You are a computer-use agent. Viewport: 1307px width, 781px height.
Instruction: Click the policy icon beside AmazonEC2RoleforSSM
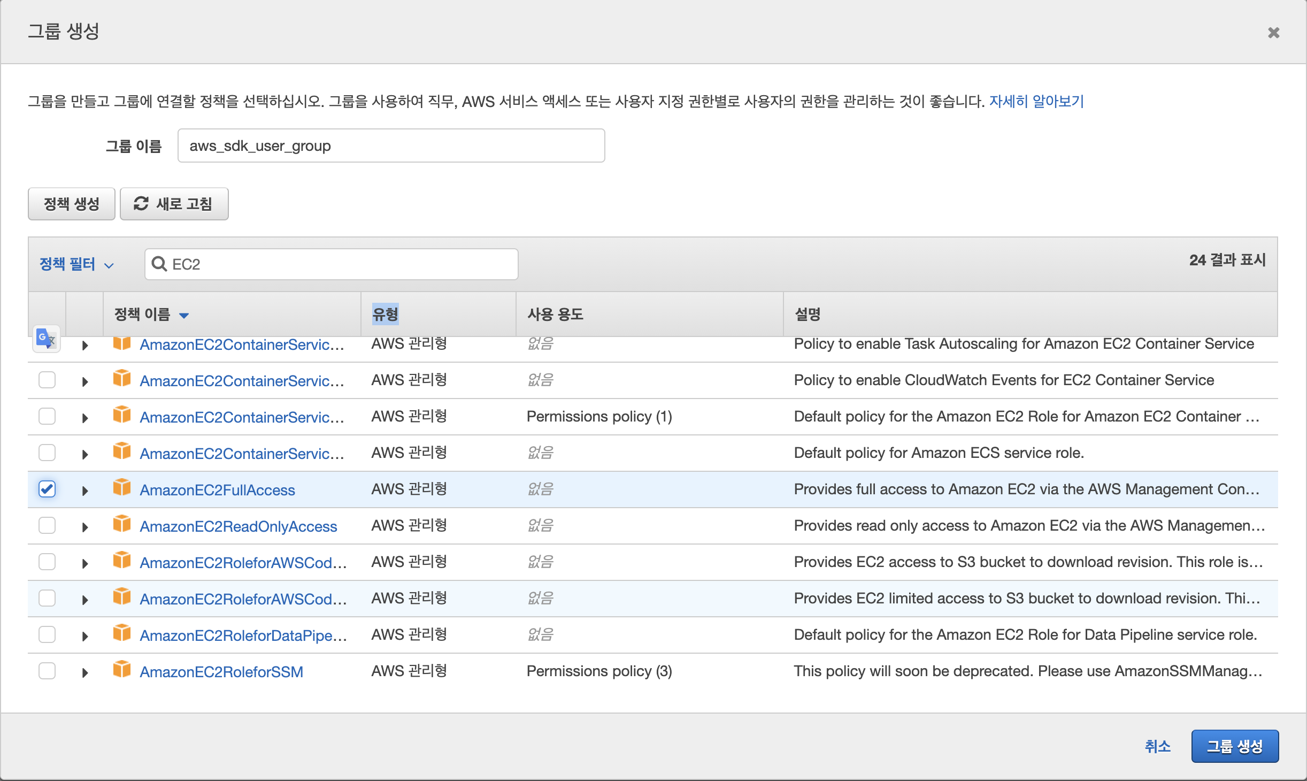(122, 670)
